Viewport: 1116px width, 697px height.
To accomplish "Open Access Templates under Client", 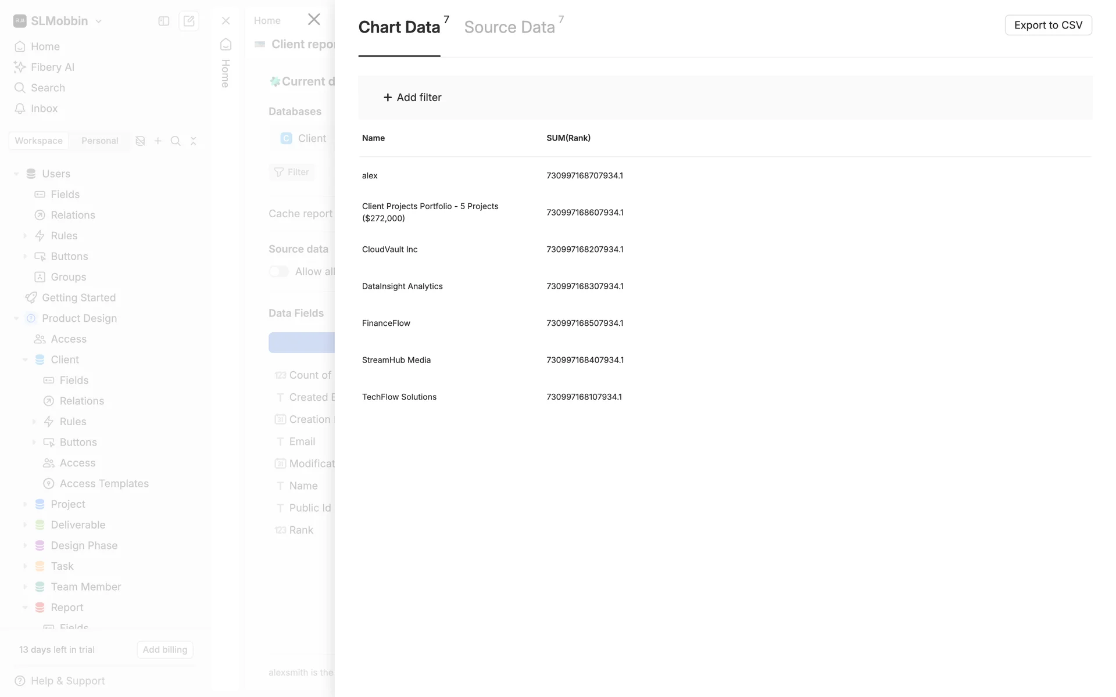I will pyautogui.click(x=104, y=484).
